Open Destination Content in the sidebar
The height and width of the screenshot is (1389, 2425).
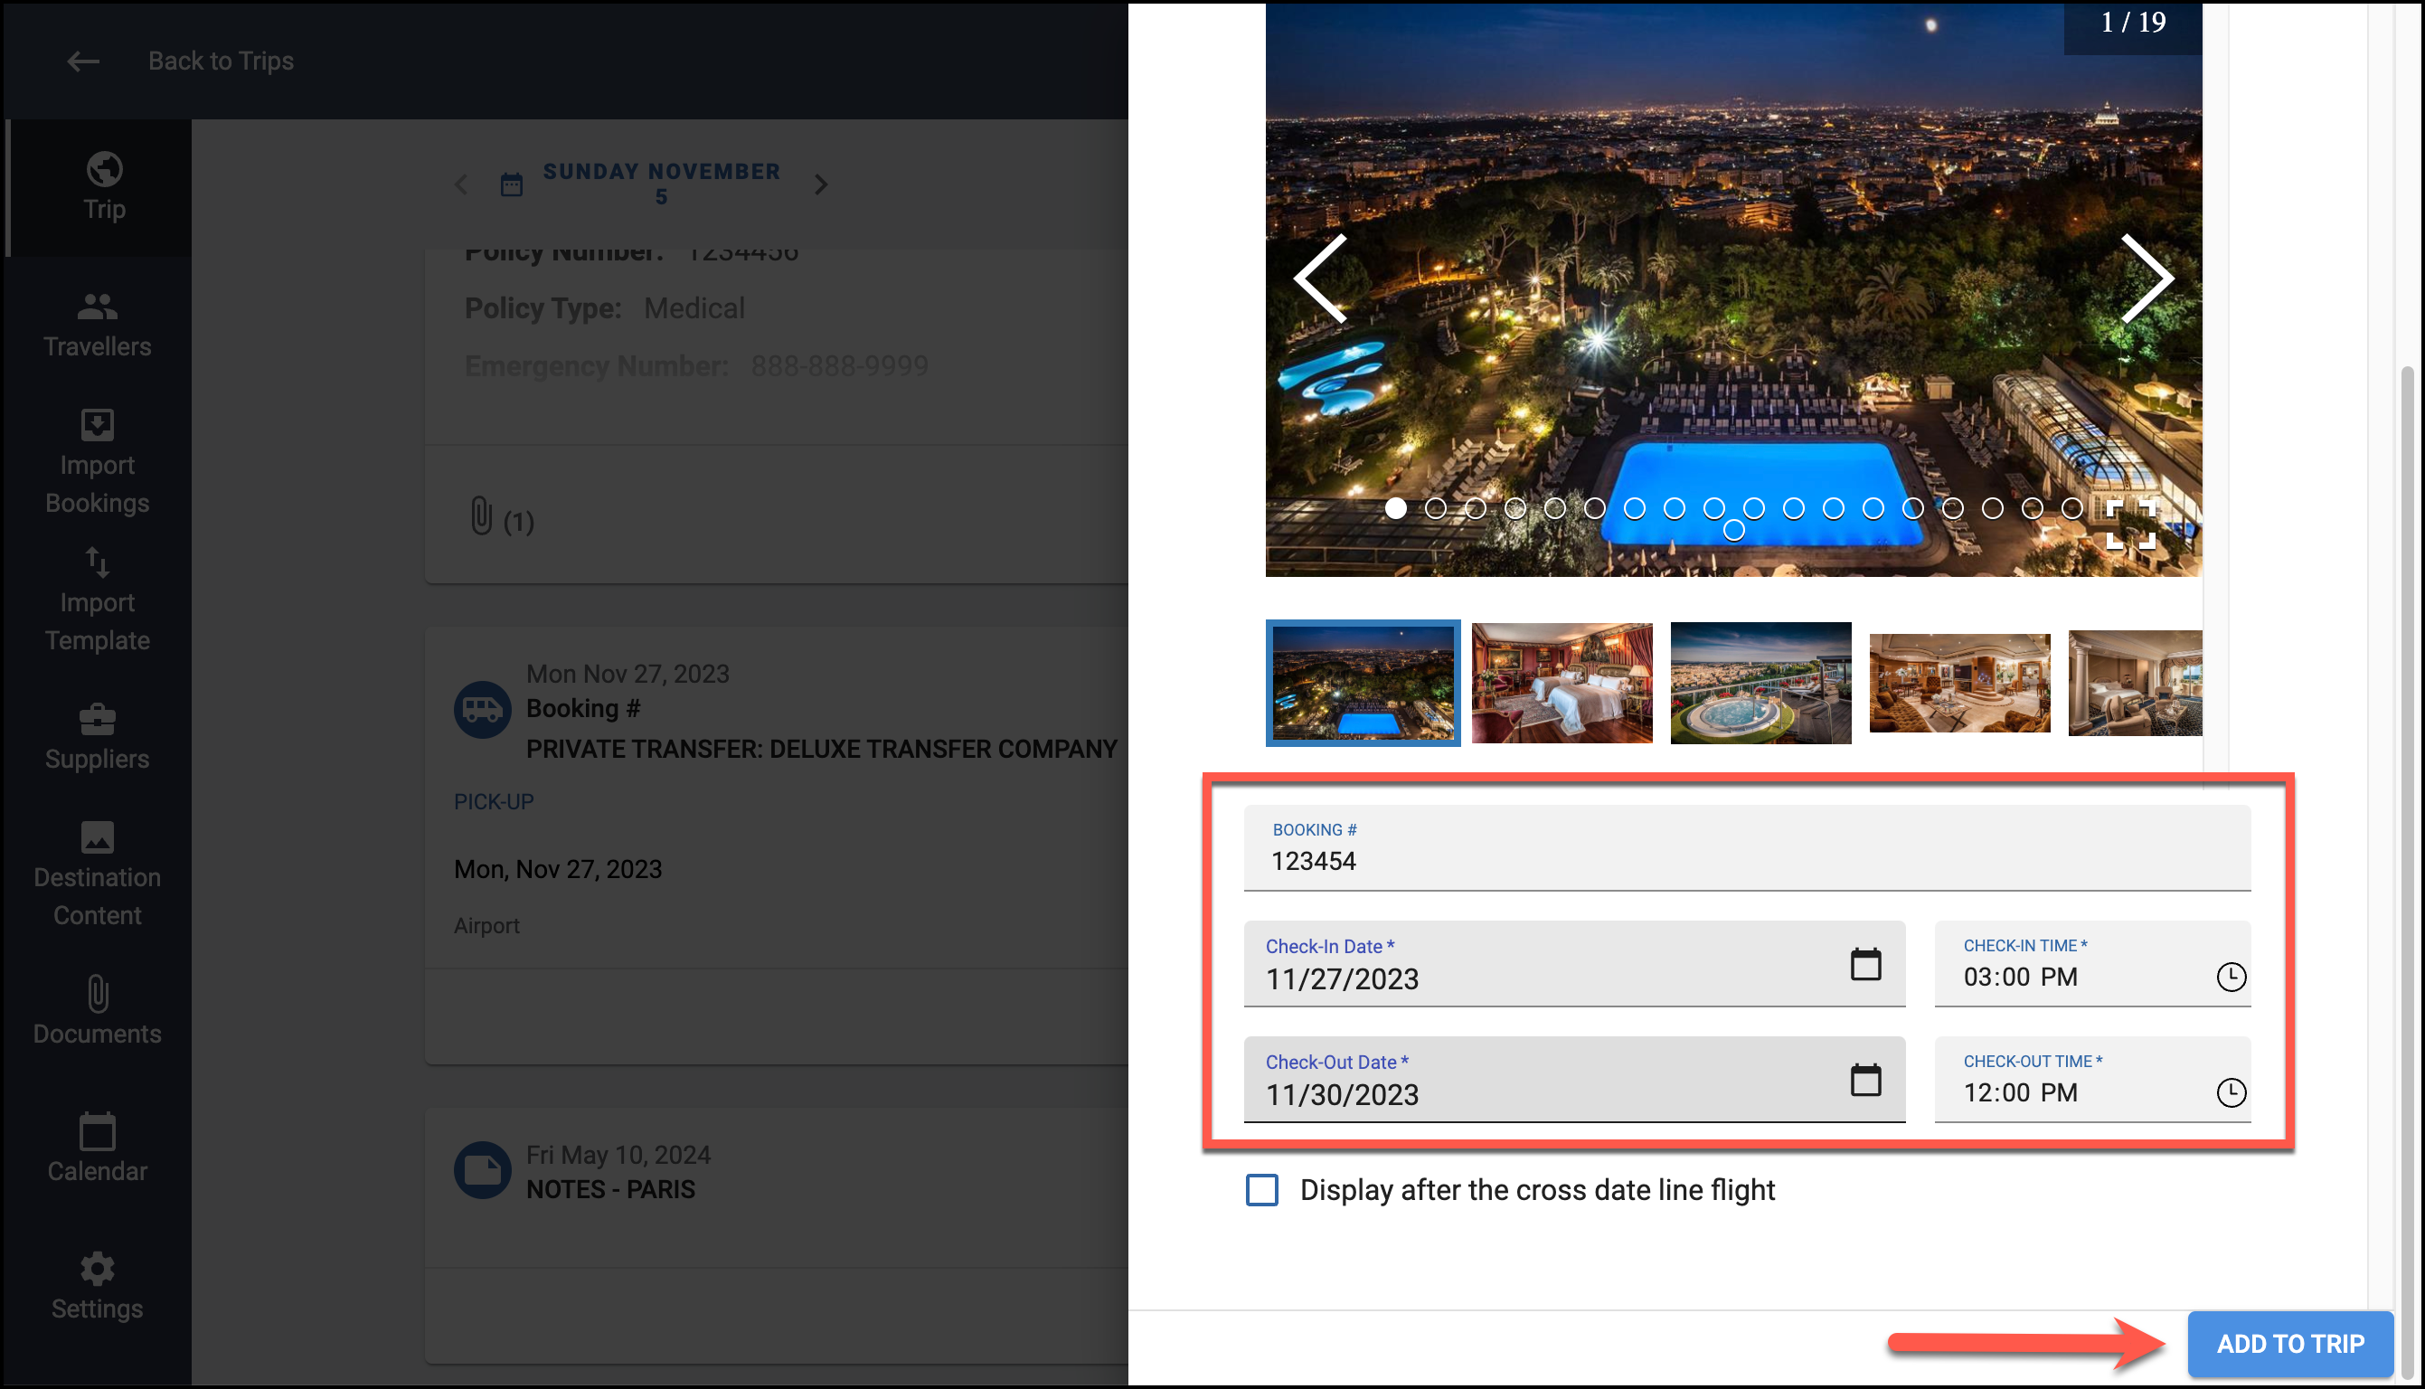click(98, 874)
